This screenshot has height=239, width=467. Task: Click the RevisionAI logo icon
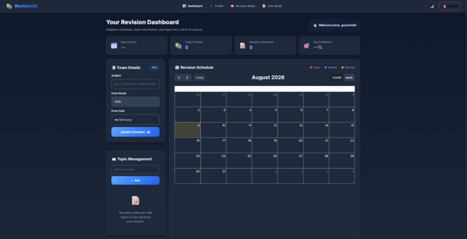point(9,6)
